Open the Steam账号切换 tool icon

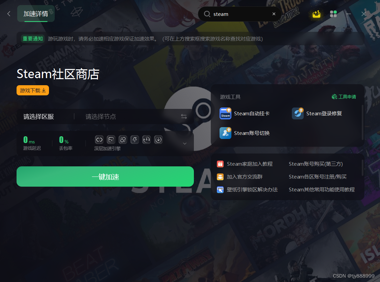click(x=225, y=133)
